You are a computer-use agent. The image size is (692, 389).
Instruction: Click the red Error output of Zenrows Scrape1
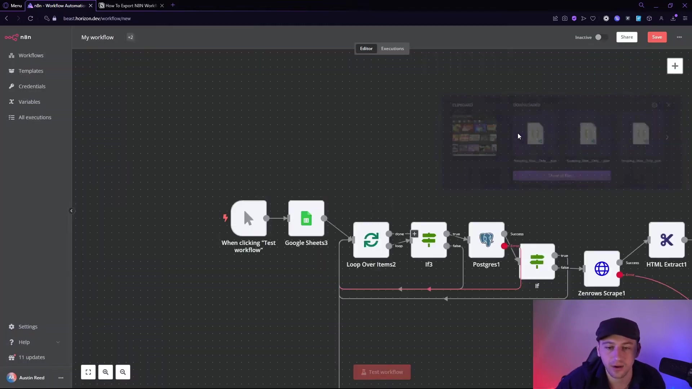(620, 275)
